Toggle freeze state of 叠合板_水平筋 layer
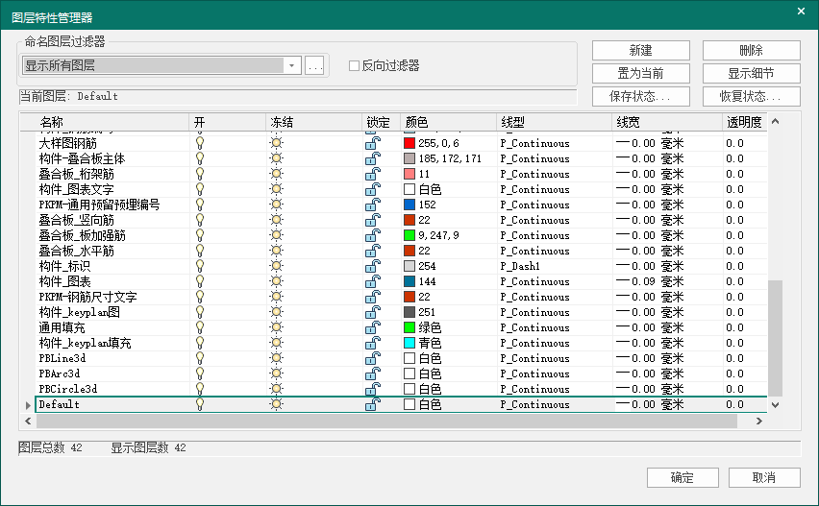 tap(277, 251)
